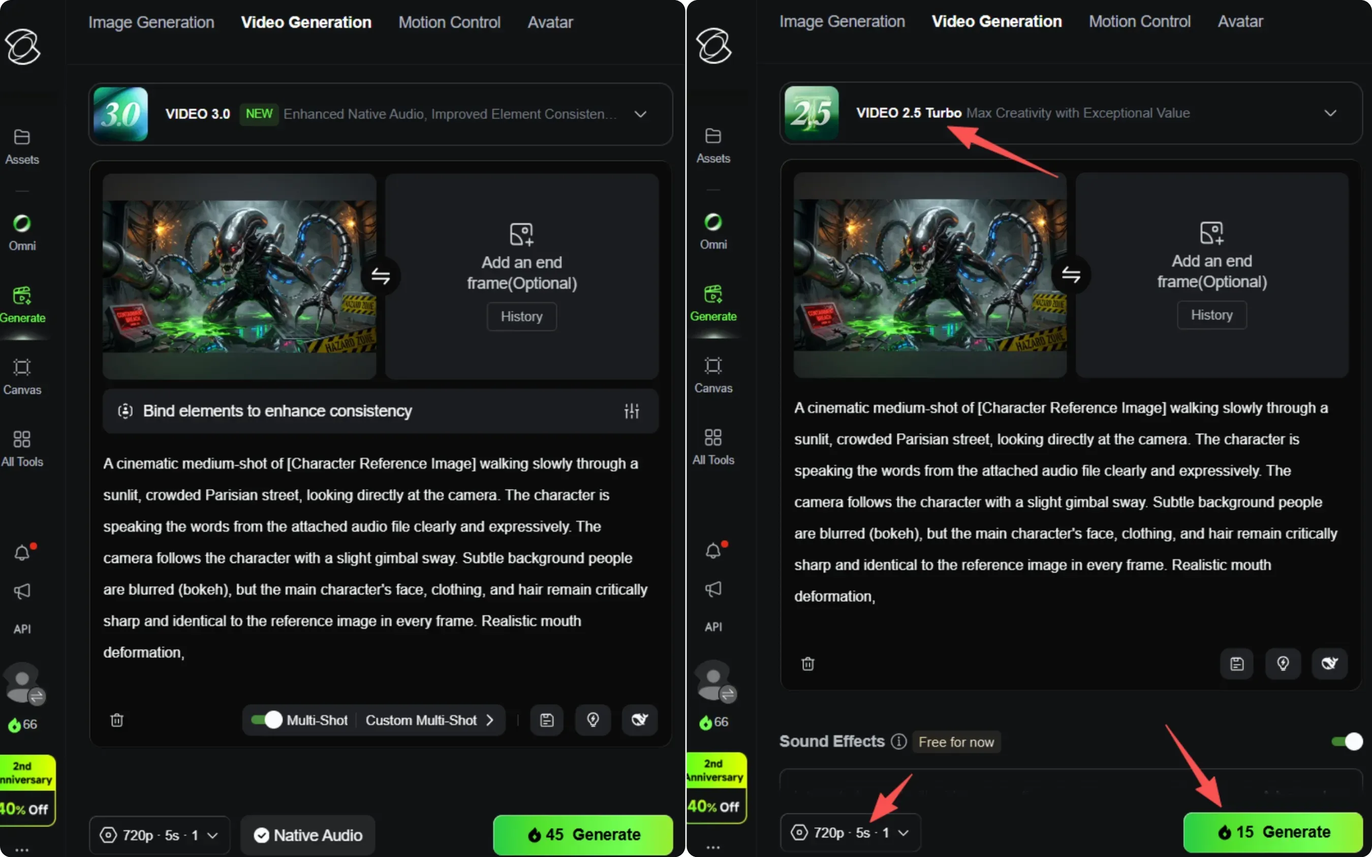Click the lightbulb prompt ideas icon in left panel
Image resolution: width=1372 pixels, height=857 pixels.
593,720
